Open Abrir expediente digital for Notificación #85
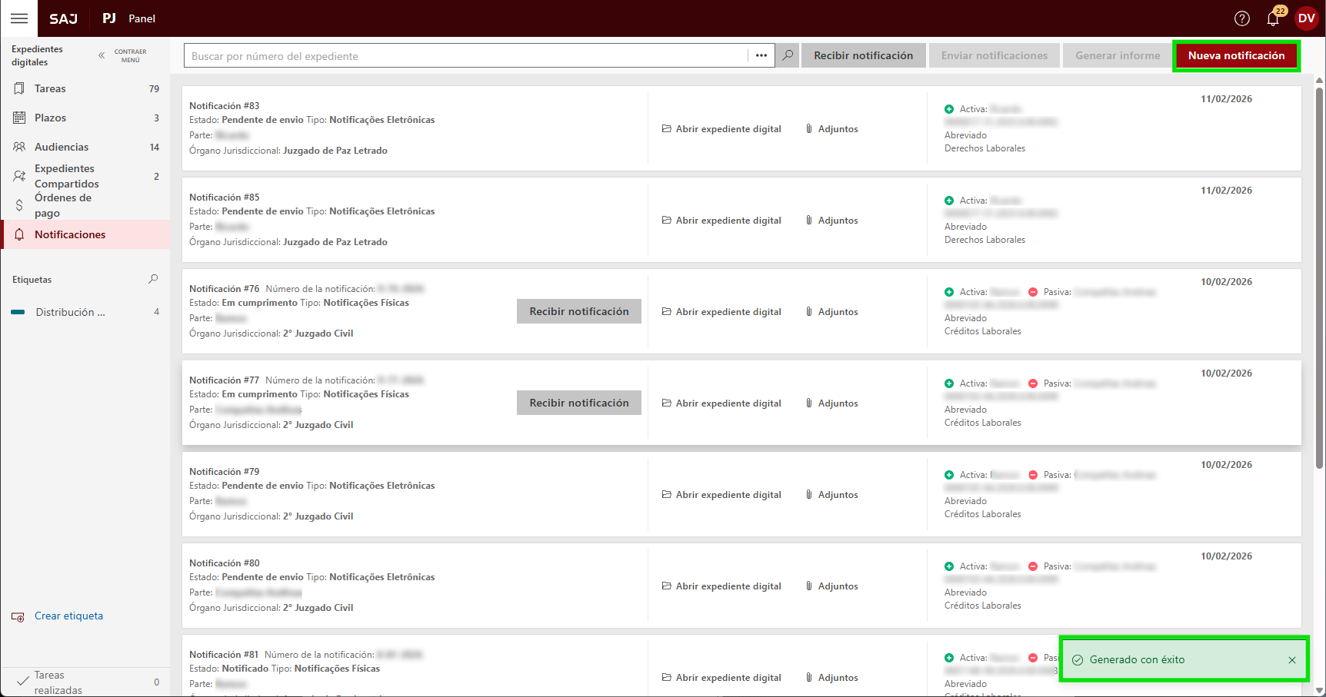The height and width of the screenshot is (697, 1326). (721, 221)
